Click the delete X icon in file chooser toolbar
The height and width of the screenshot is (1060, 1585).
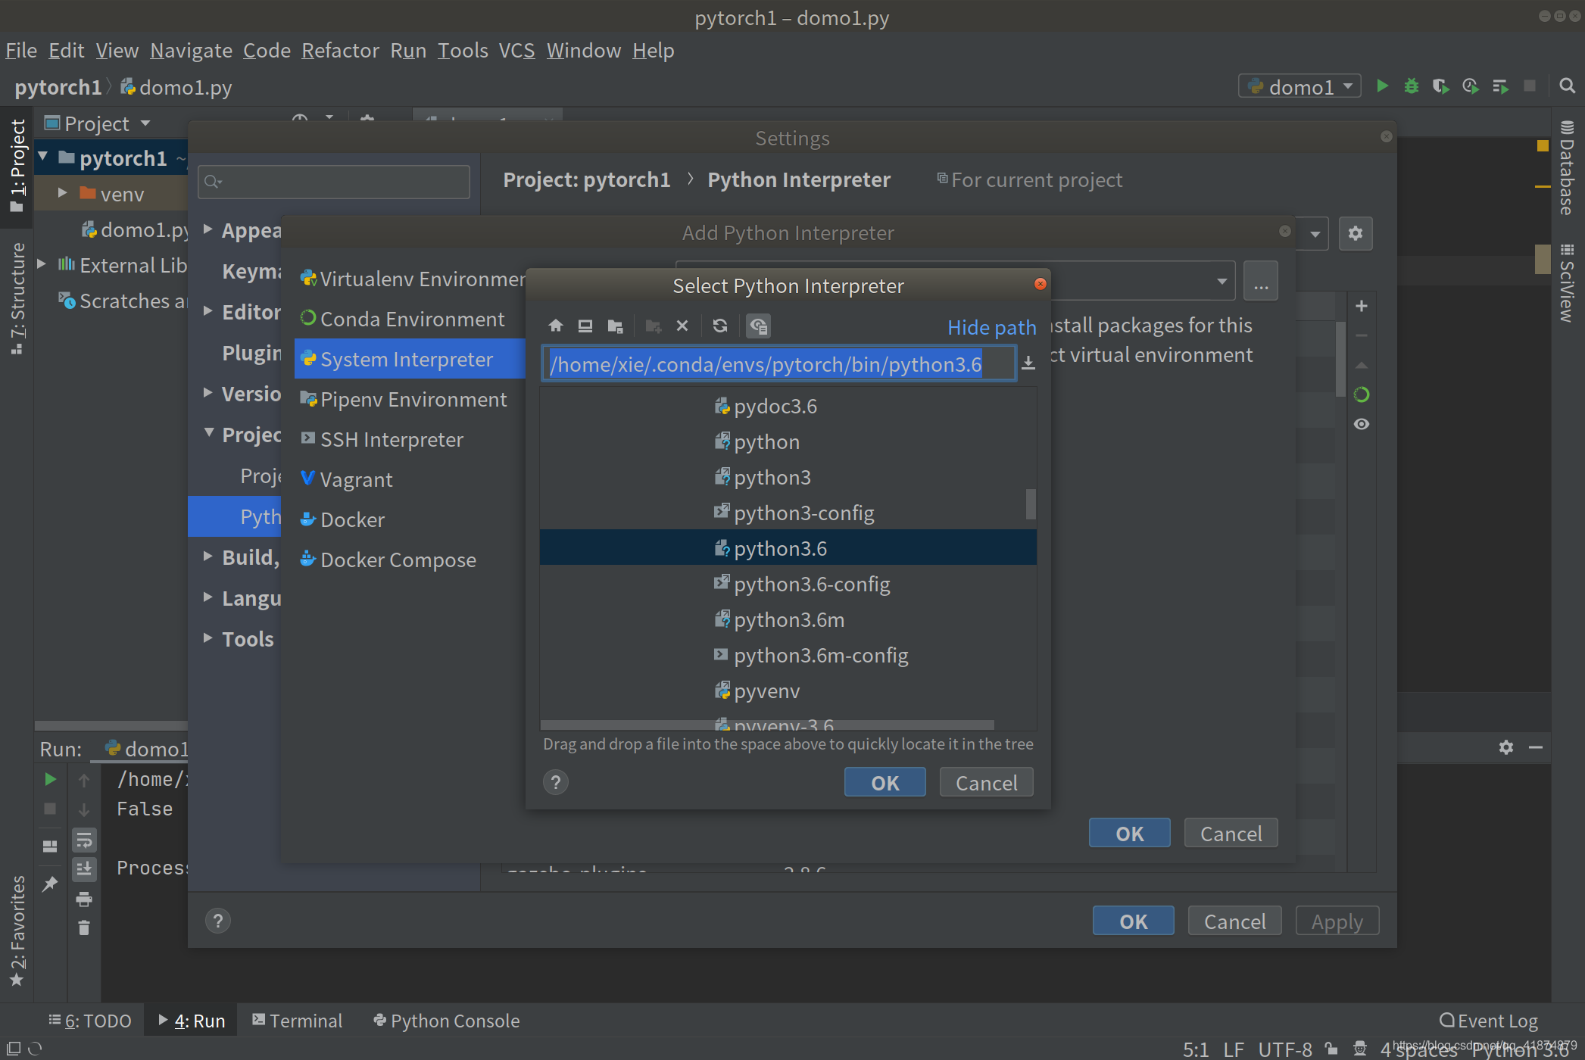click(x=682, y=326)
